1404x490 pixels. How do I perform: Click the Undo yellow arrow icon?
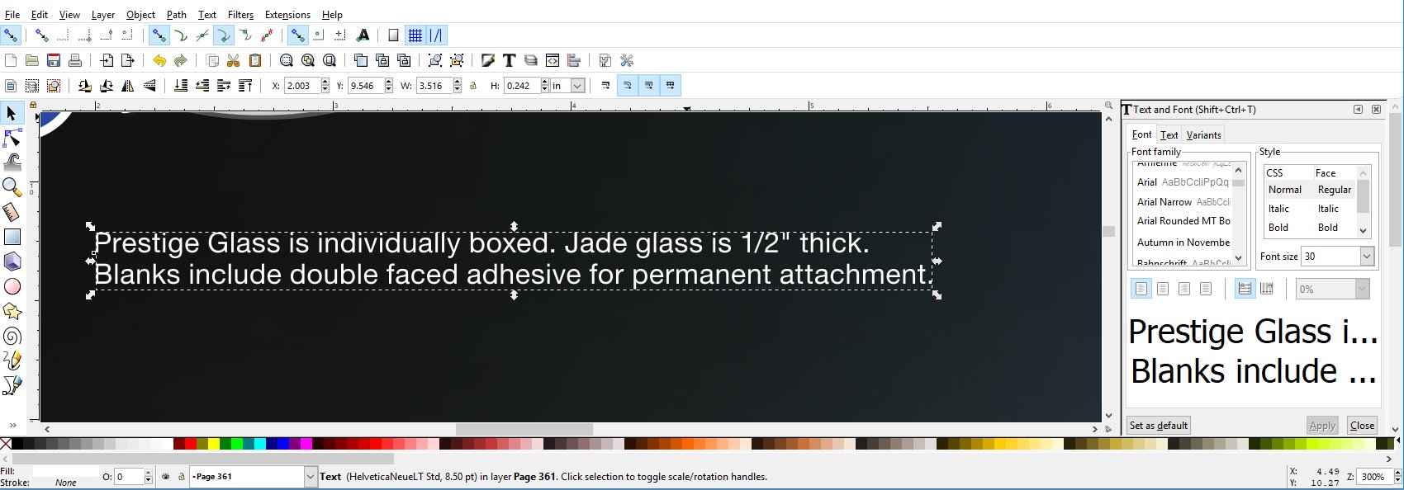coord(159,60)
